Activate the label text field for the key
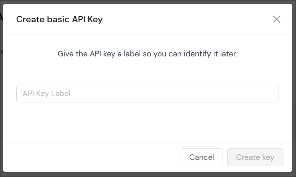Screen dimensions: 296x177 click(x=147, y=94)
